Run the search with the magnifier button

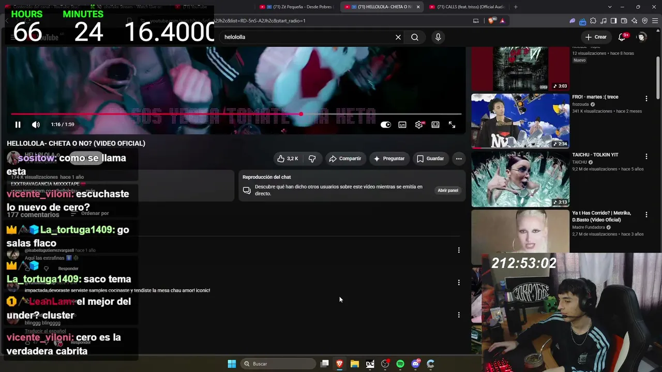[x=415, y=37]
